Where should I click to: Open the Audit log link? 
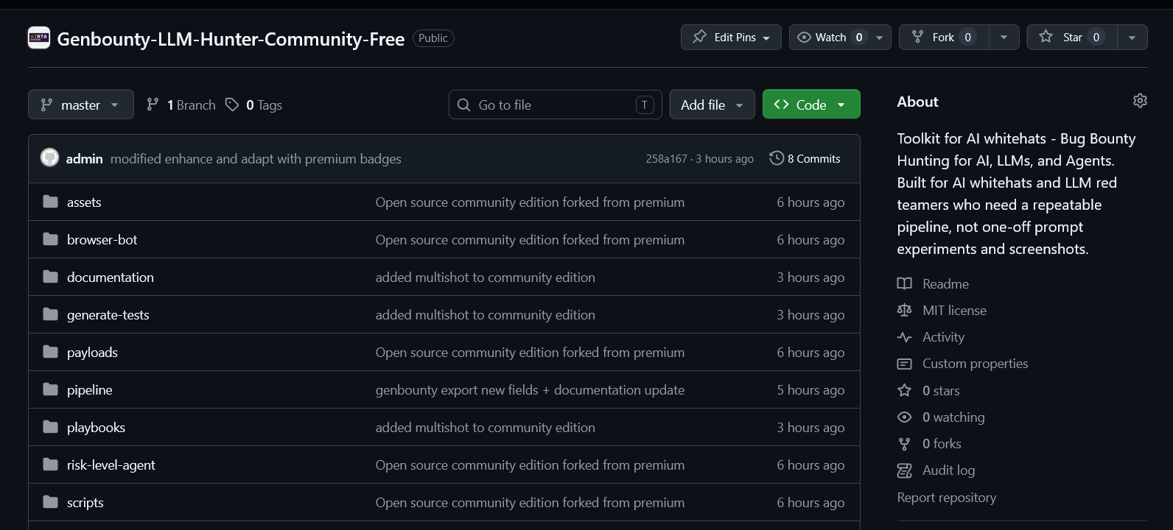pyautogui.click(x=948, y=470)
